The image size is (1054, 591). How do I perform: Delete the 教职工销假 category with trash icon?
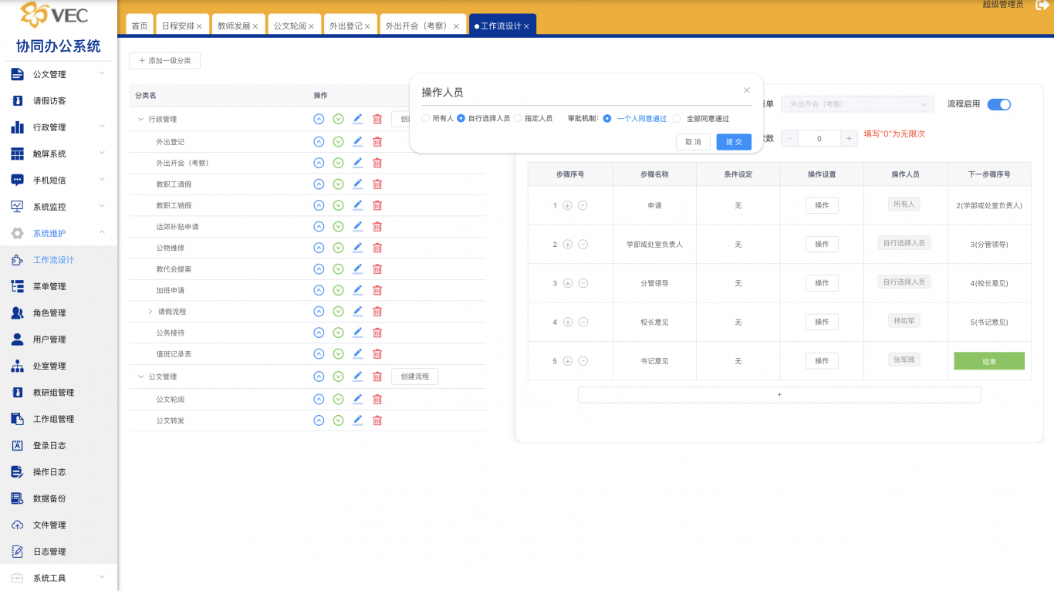[377, 205]
